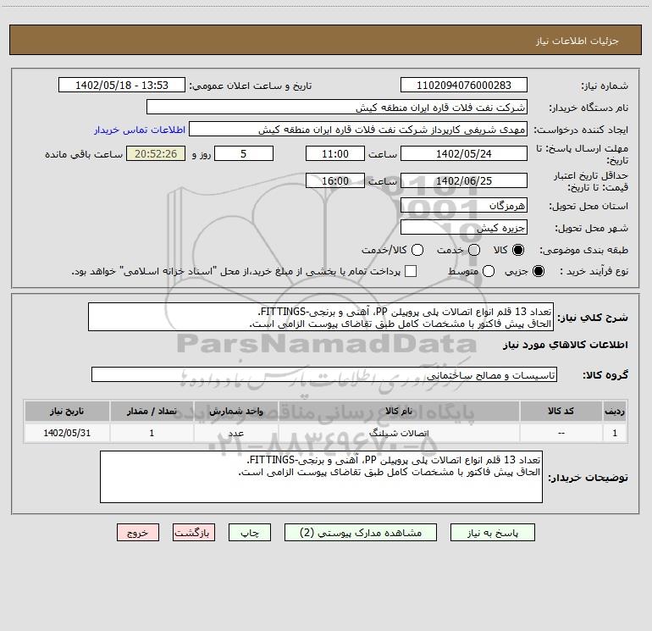Click the delivery city field جزیره کیش
This screenshot has height=631, width=652.
point(464,227)
